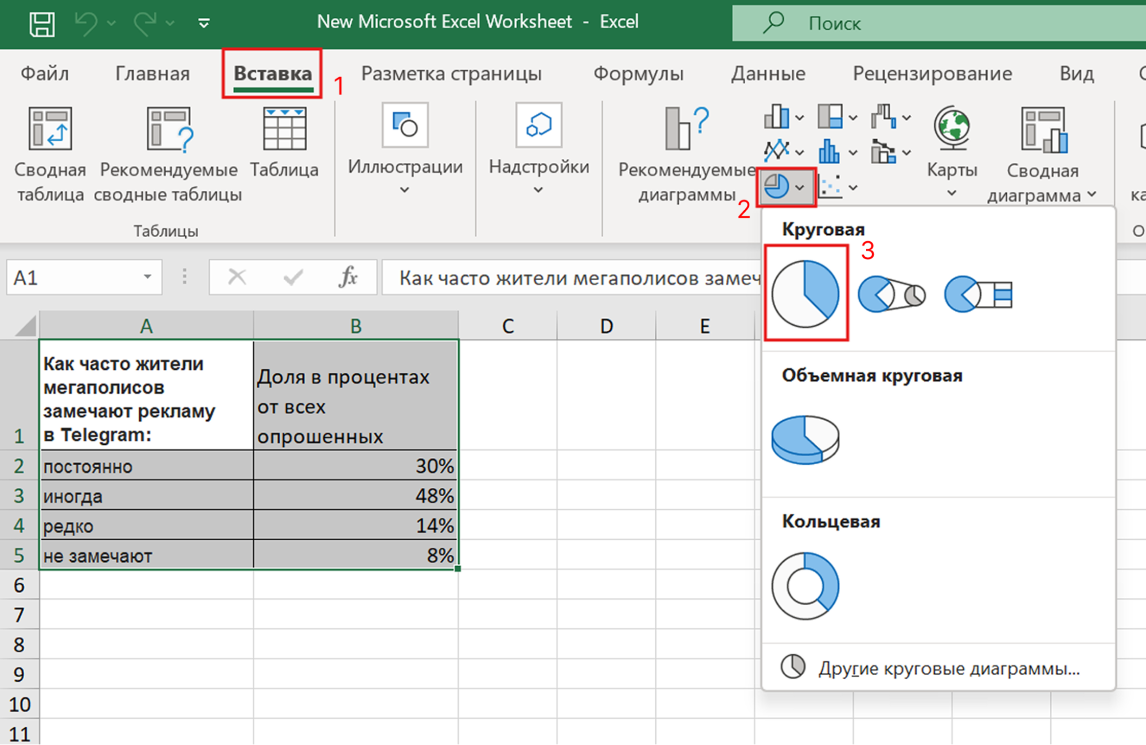Switch to the Формулы tab
The image size is (1146, 745).
tap(638, 73)
